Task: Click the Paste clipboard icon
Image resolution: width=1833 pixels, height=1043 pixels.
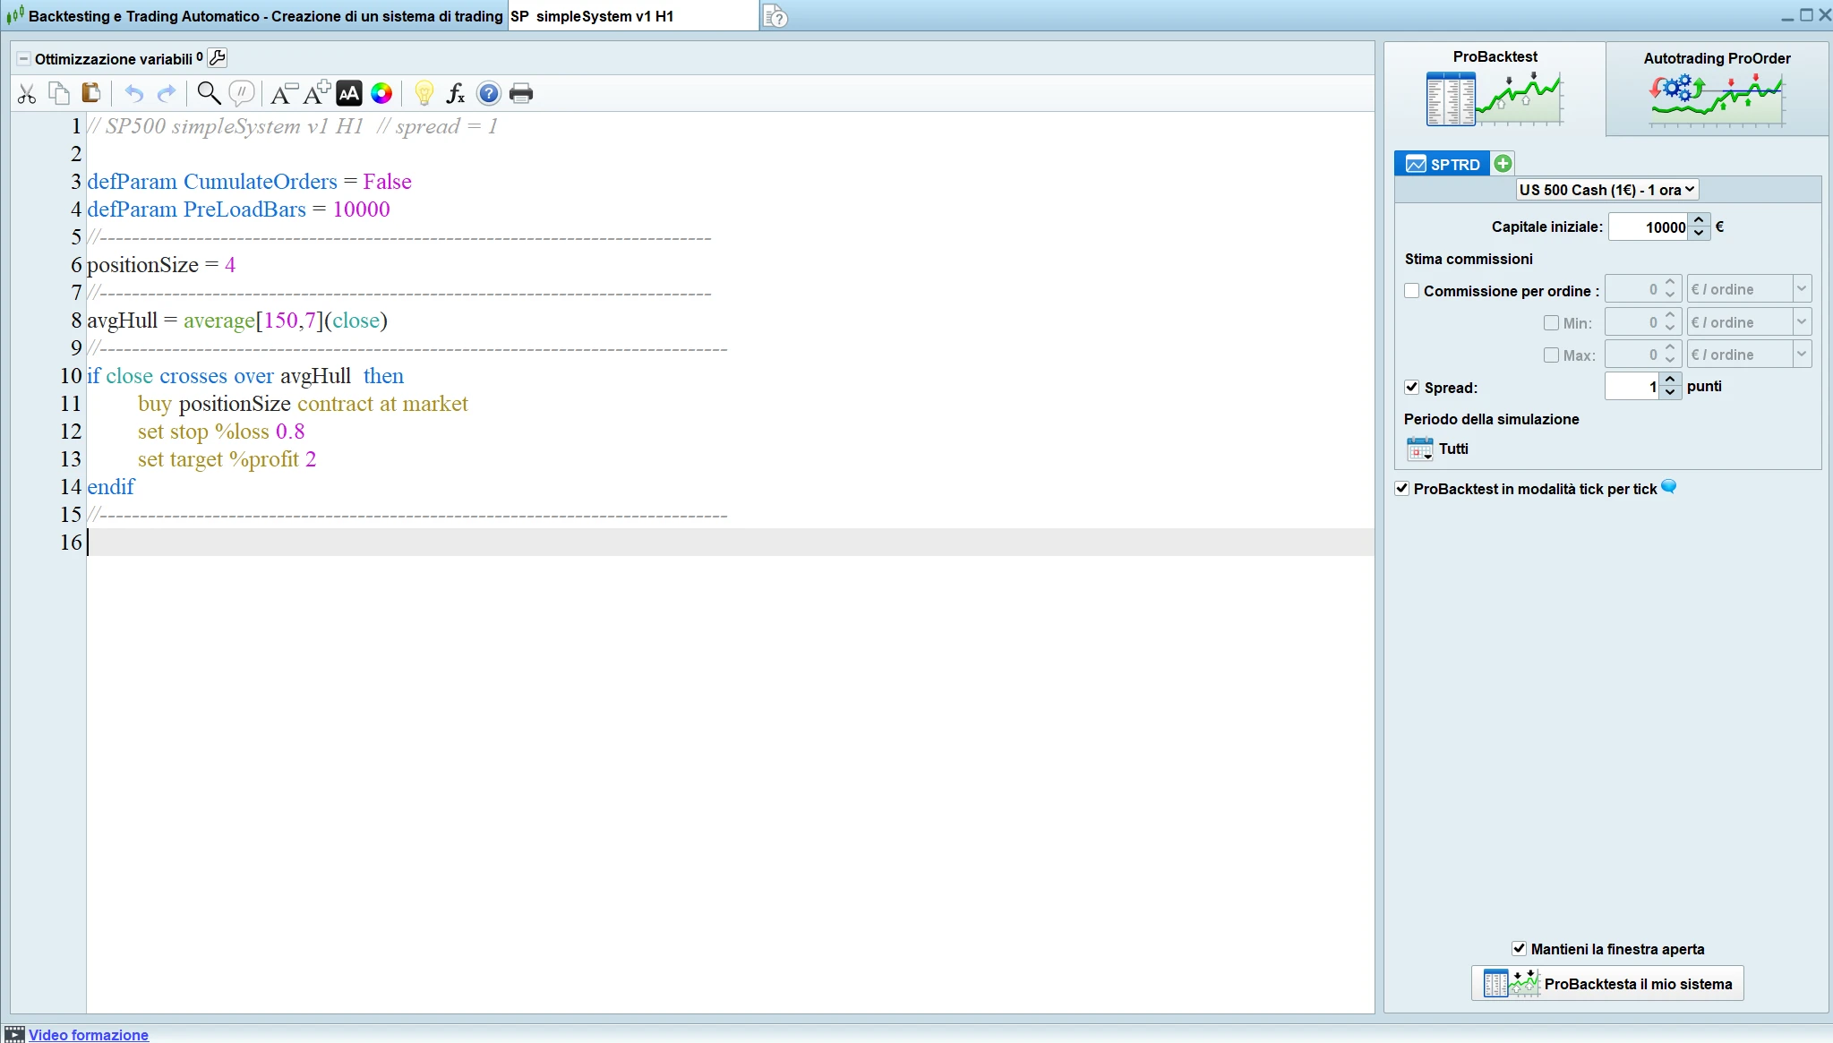Action: click(x=90, y=93)
